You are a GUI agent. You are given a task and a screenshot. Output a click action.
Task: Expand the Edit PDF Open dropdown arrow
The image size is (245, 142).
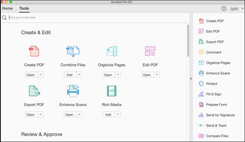pos(157,75)
